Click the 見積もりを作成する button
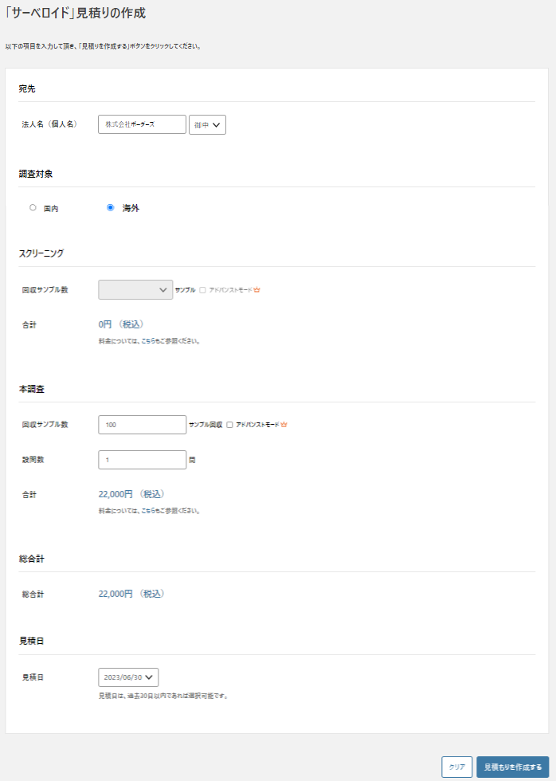The width and height of the screenshot is (556, 781). pyautogui.click(x=513, y=767)
